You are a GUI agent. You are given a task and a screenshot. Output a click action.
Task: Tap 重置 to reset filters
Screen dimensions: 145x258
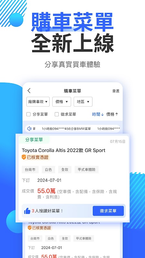116,91
